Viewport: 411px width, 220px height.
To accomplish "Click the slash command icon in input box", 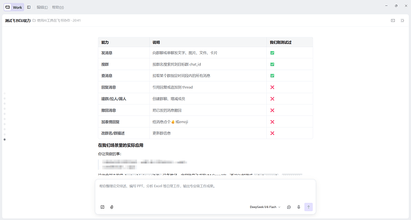I will point(102,207).
